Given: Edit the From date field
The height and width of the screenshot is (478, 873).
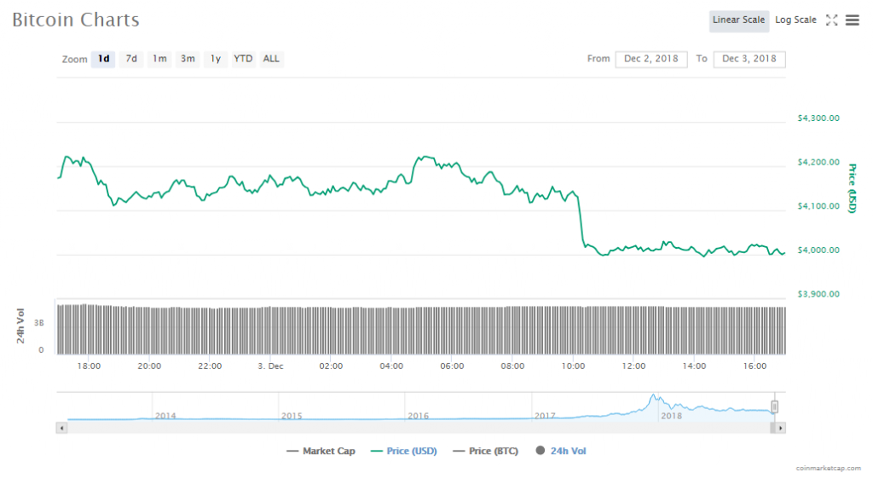Looking at the screenshot, I should click(650, 59).
